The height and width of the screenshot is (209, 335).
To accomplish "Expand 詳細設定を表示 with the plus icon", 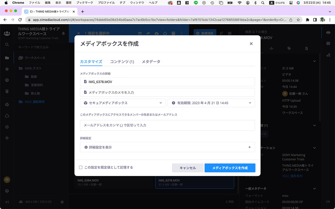I will coord(249,147).
